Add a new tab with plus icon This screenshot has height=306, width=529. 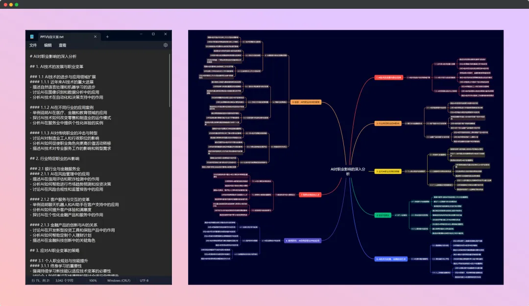pos(107,37)
